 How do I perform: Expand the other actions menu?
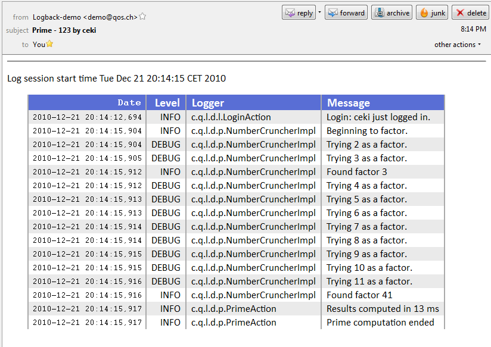[457, 45]
